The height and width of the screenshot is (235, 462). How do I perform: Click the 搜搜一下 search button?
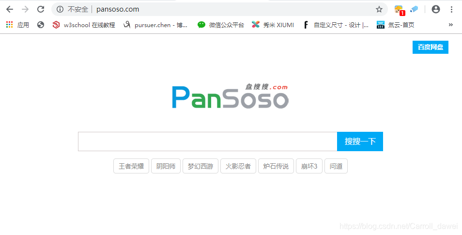[360, 141]
